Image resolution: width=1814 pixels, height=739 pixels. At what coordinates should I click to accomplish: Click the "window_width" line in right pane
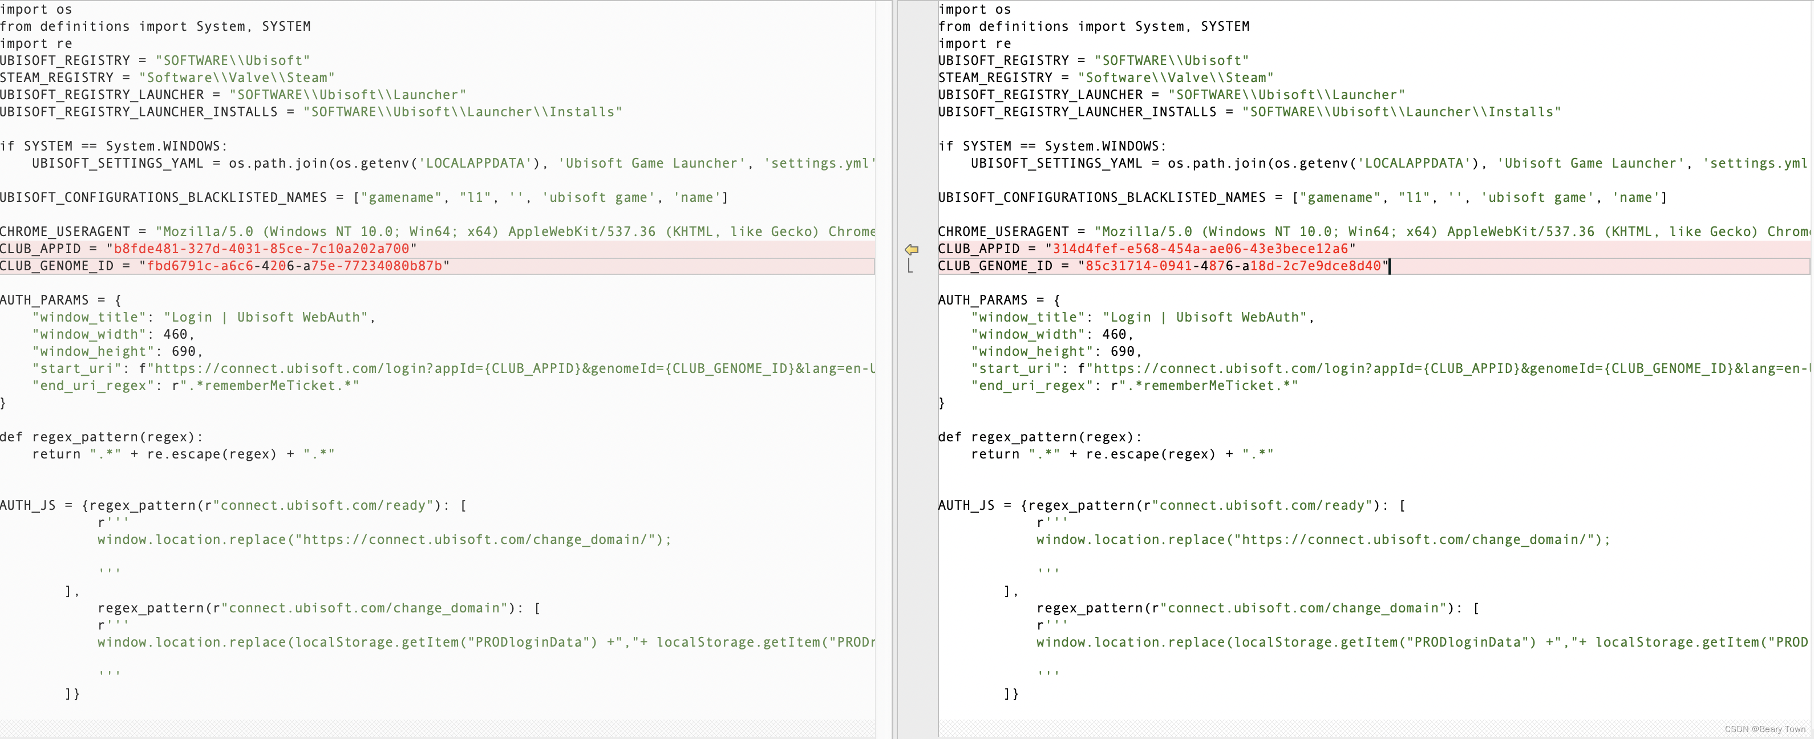[x=1052, y=334]
